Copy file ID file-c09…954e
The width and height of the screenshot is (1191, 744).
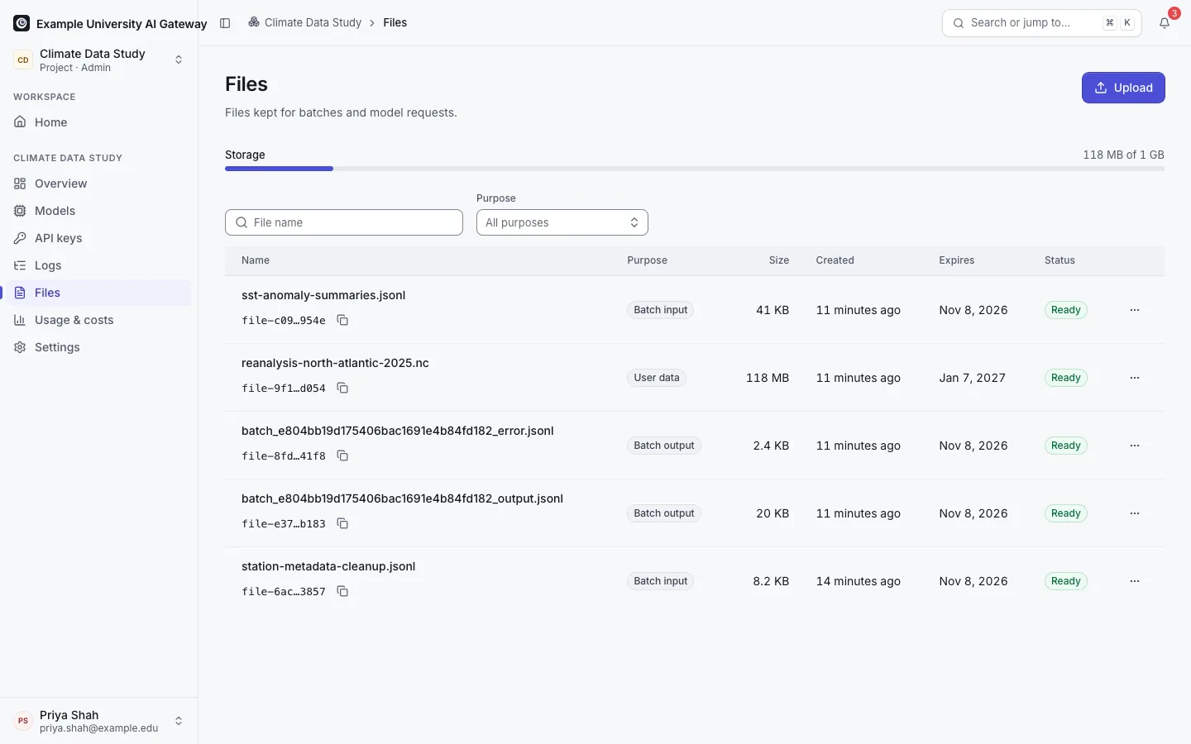pyautogui.click(x=342, y=320)
